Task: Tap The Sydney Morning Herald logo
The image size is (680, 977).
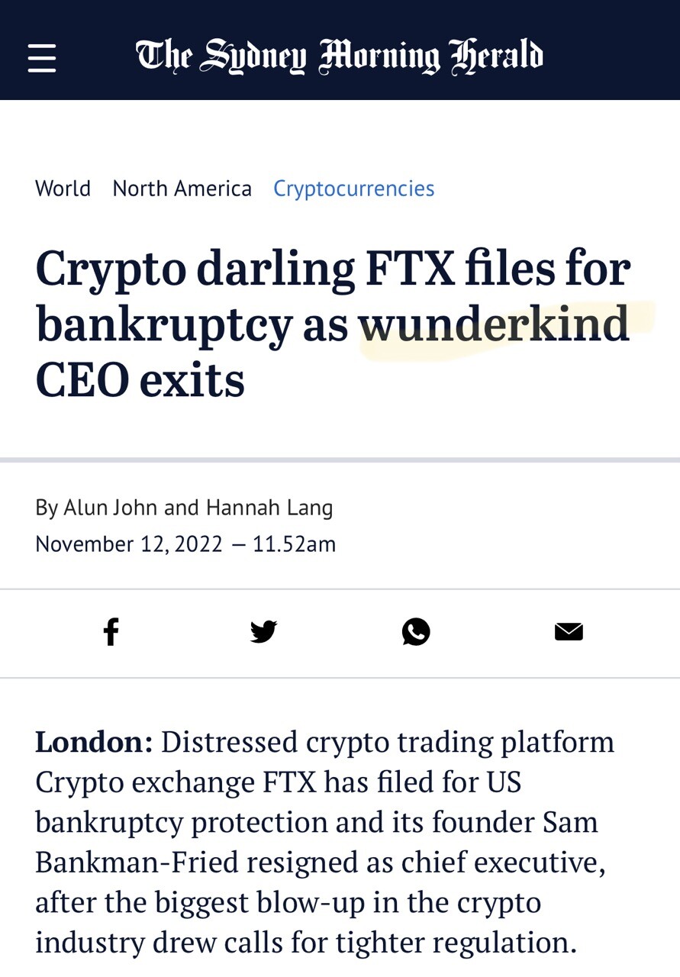Action: click(340, 56)
